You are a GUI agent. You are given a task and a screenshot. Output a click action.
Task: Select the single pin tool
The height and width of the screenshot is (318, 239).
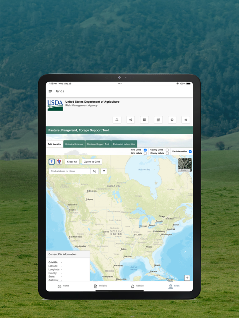click(51, 161)
